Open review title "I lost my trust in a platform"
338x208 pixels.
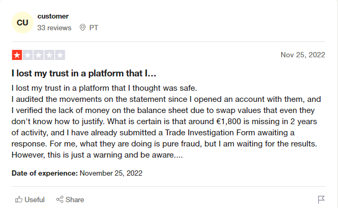point(84,73)
